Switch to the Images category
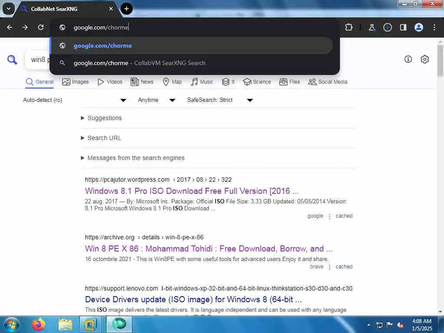The width and height of the screenshot is (444, 333). point(75,82)
